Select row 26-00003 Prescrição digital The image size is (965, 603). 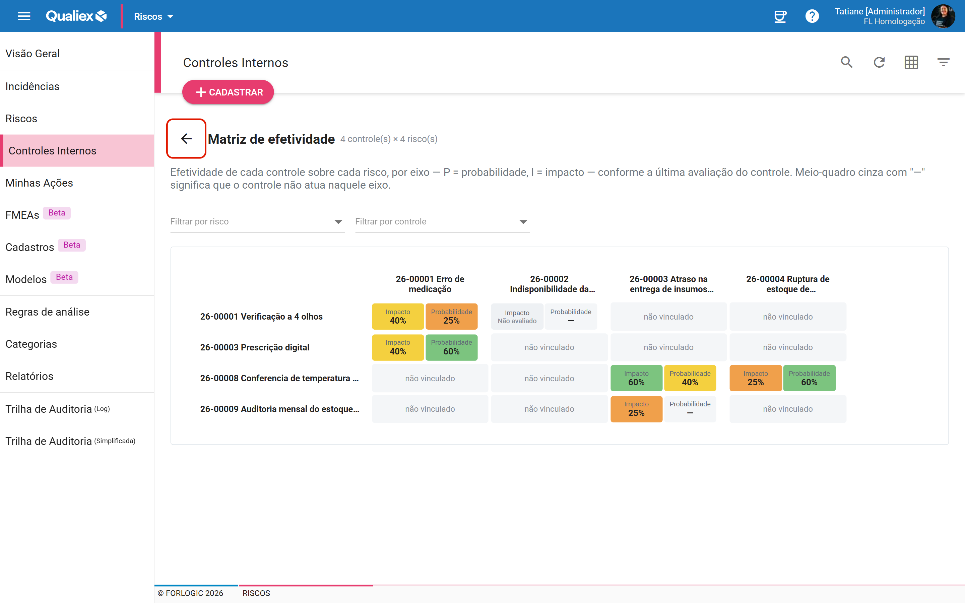coord(254,347)
